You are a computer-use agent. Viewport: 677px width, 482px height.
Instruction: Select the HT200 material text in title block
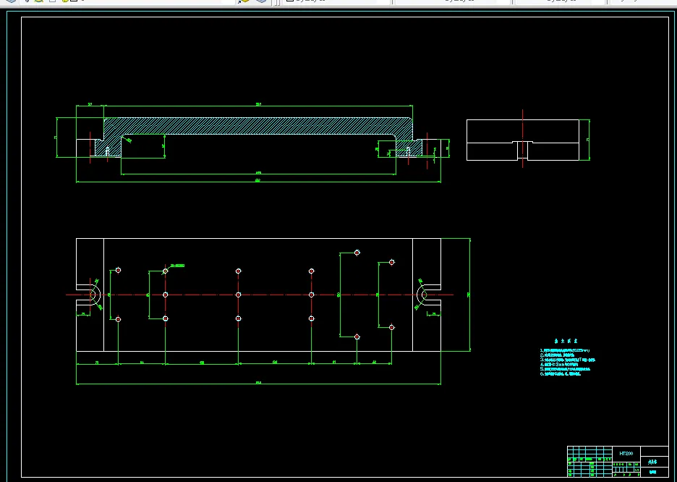tap(626, 454)
